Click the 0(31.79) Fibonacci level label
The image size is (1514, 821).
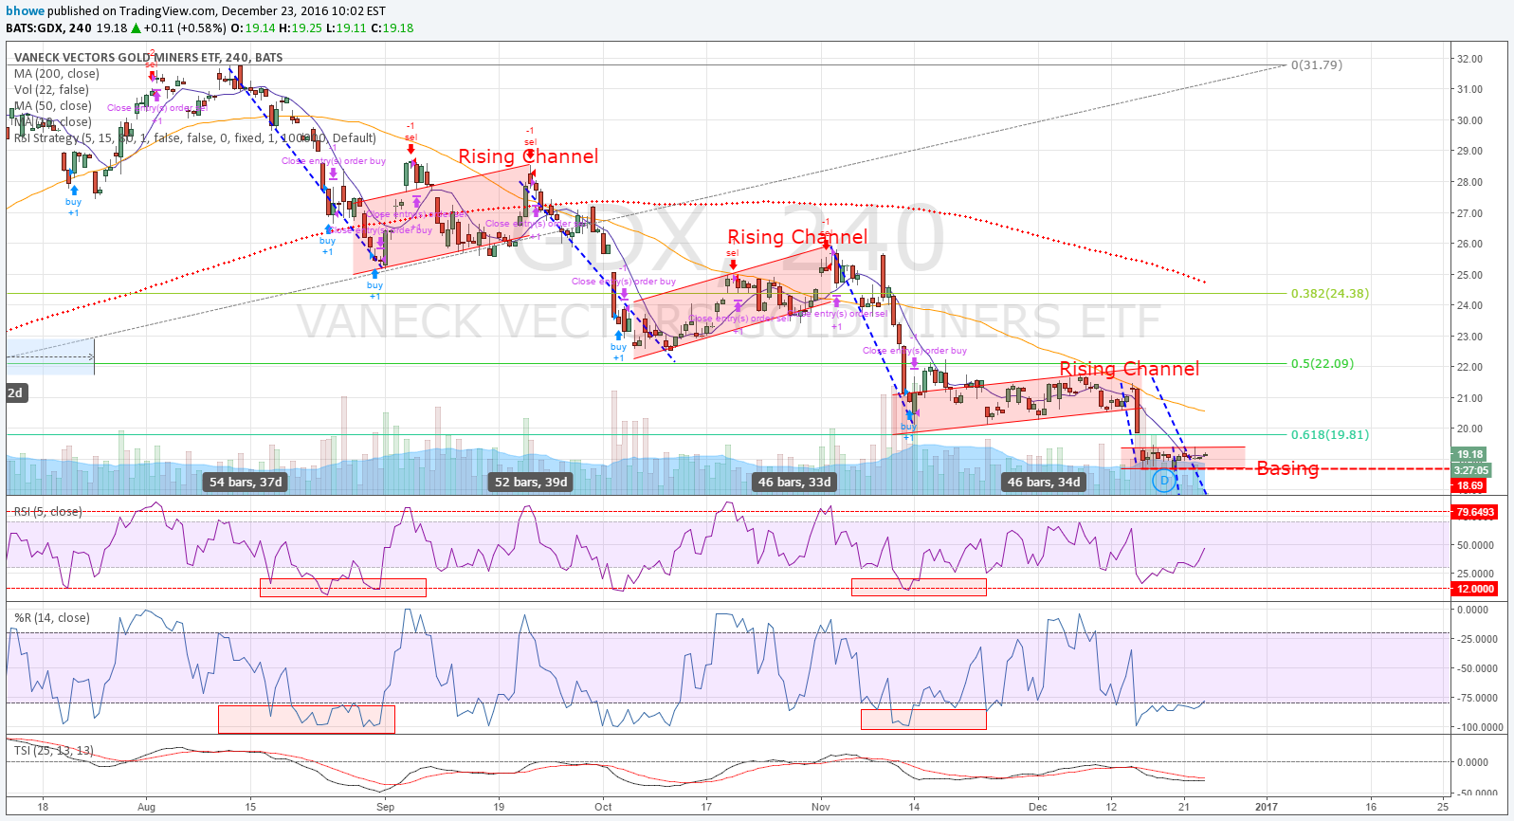(1317, 65)
